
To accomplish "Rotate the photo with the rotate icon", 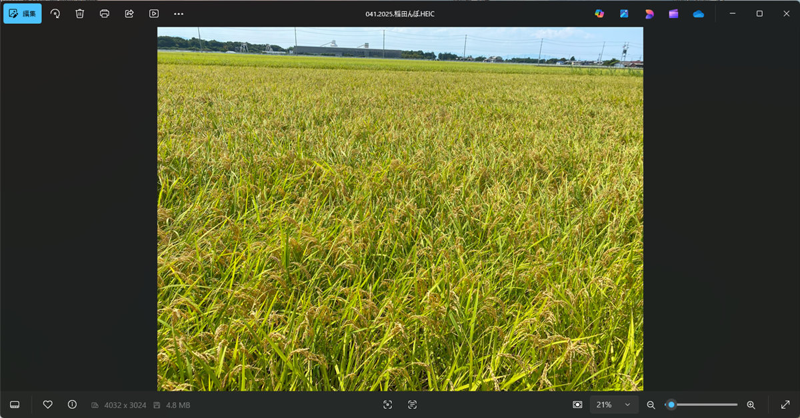I will pos(55,13).
